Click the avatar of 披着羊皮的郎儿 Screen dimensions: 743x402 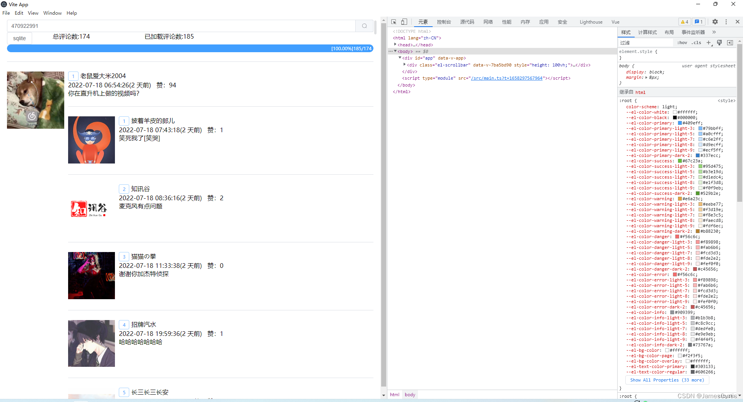[x=91, y=140]
